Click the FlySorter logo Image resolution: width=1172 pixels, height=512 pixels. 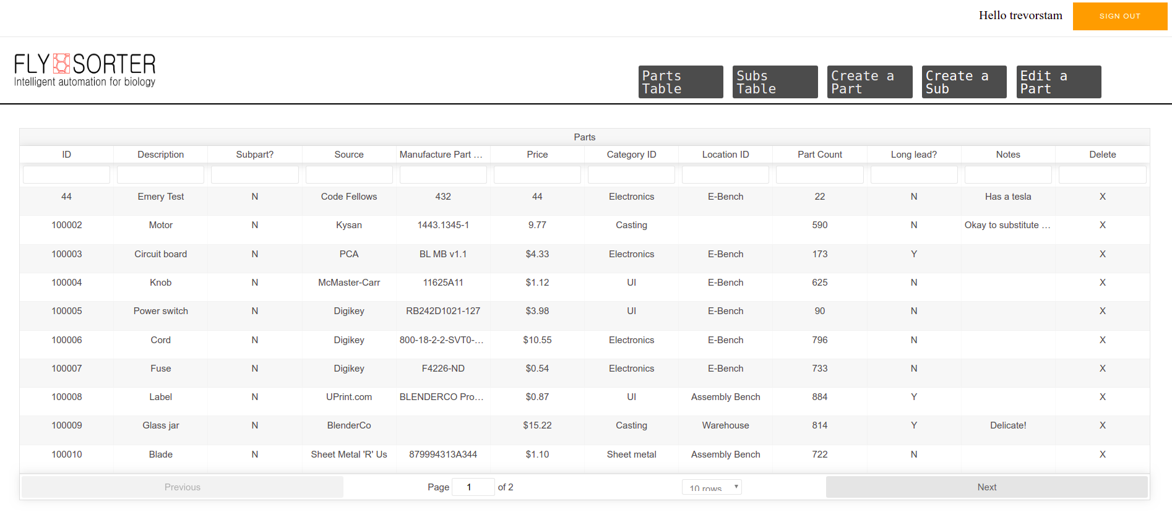(85, 69)
